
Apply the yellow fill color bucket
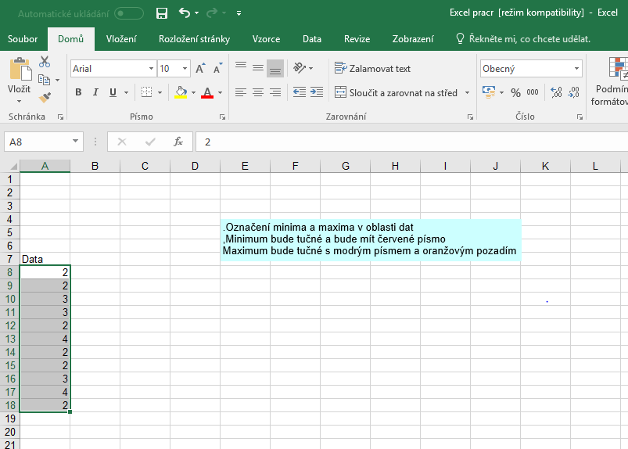pyautogui.click(x=181, y=92)
